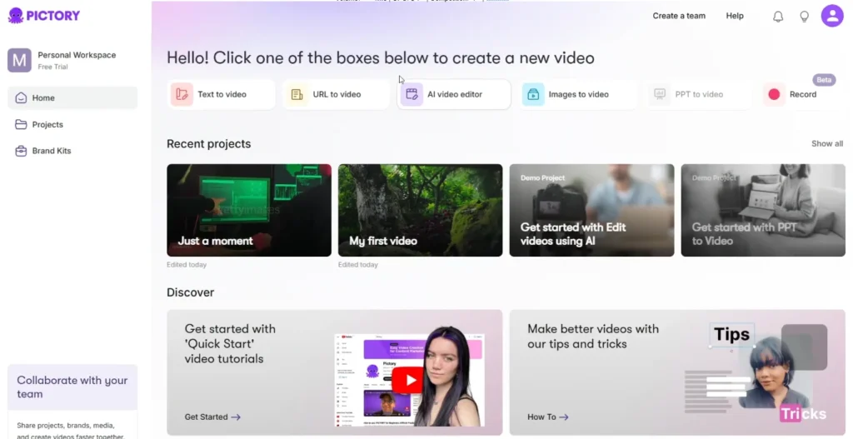Click the AI video editor icon
Screen dimensions: 853x439
pyautogui.click(x=412, y=94)
